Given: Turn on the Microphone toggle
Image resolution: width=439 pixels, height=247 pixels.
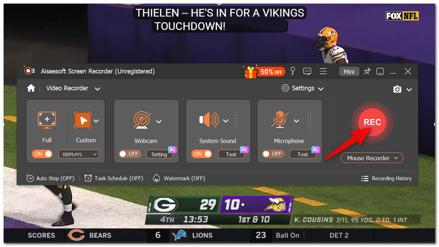Looking at the screenshot, I should click(273, 154).
